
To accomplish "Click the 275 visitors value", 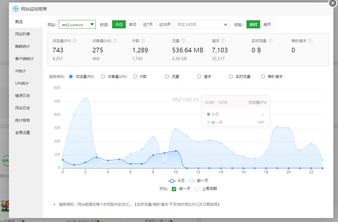I will click(98, 50).
